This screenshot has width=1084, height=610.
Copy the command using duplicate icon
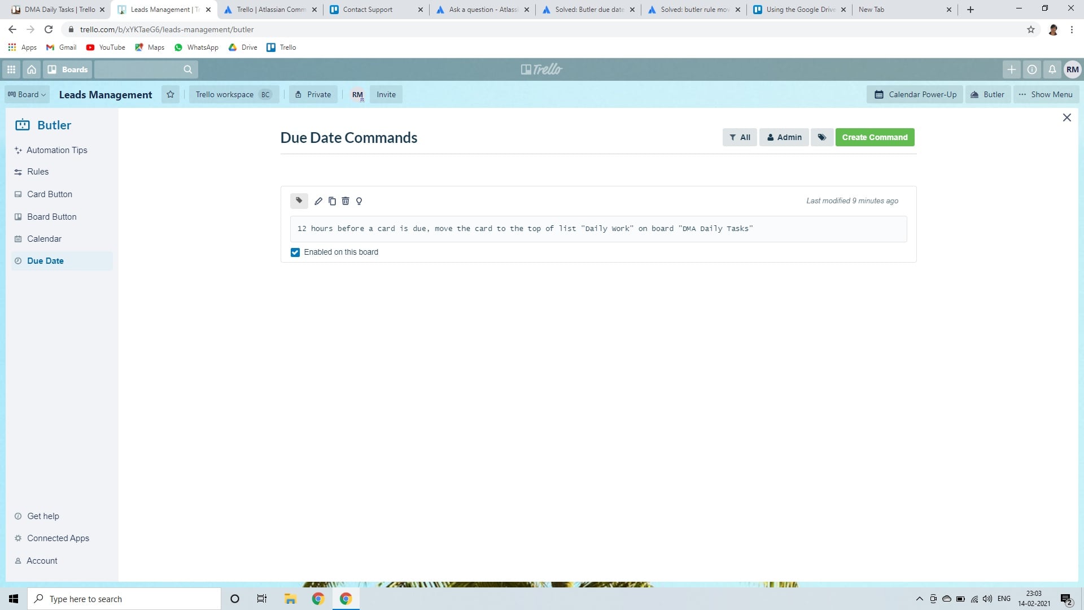pyautogui.click(x=332, y=201)
